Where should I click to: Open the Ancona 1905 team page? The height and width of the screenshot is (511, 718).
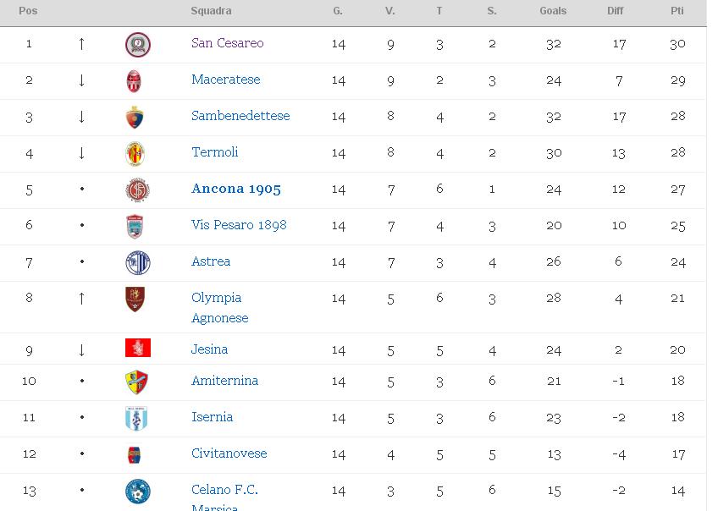(236, 189)
